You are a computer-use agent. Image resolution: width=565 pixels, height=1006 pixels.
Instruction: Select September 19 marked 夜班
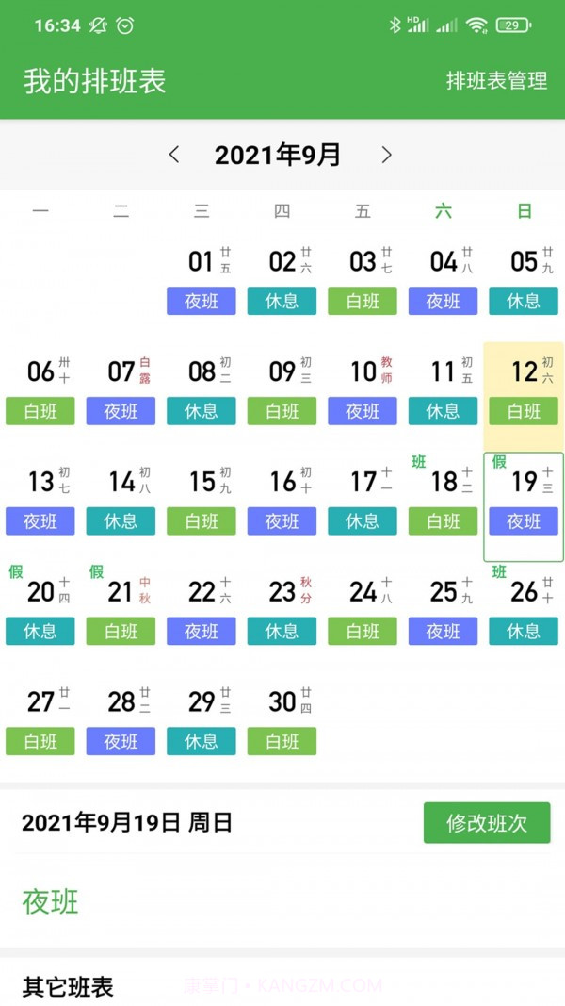(524, 497)
